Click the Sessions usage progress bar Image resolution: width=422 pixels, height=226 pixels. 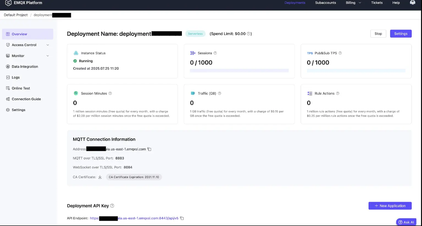tap(239, 71)
